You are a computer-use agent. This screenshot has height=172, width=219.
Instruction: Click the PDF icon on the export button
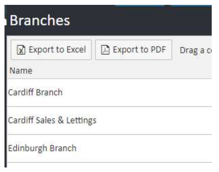click(x=105, y=50)
